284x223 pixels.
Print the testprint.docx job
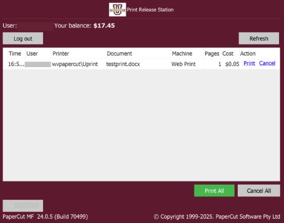[250, 63]
